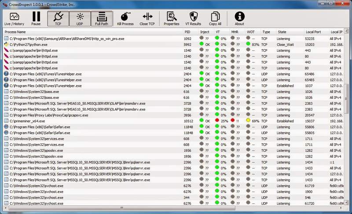Viewport: 352px width, 214px height.
Task: Click the horizontal scrollbar right arrow
Action: click(x=341, y=208)
